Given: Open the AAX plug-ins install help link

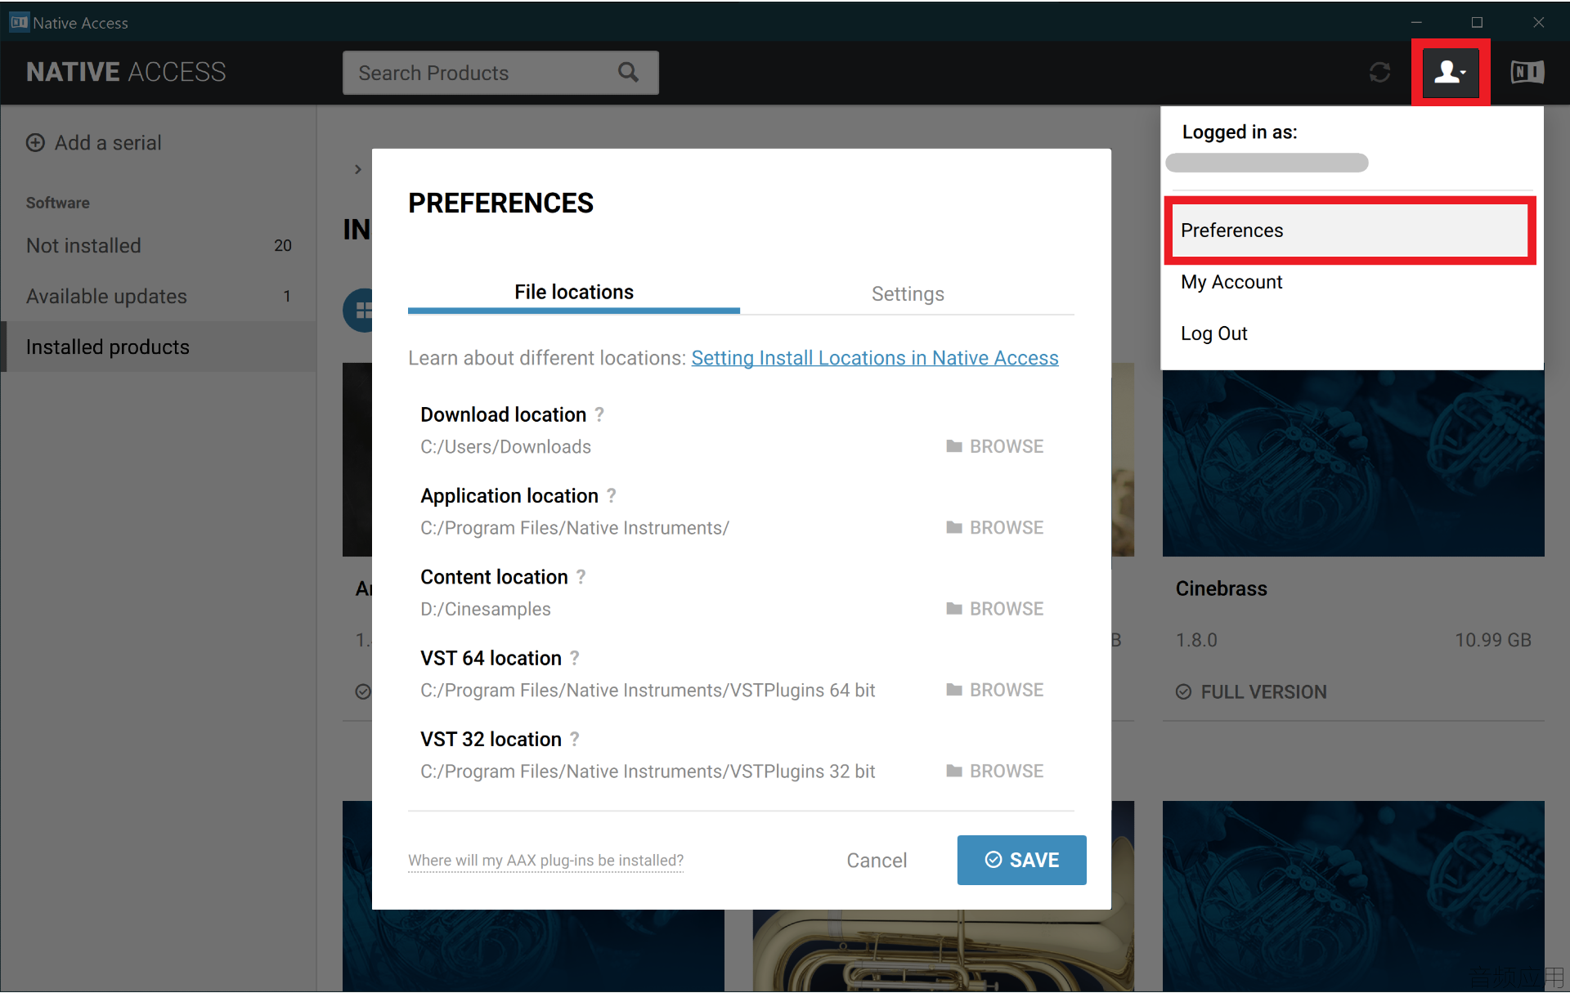Looking at the screenshot, I should click(x=545, y=861).
